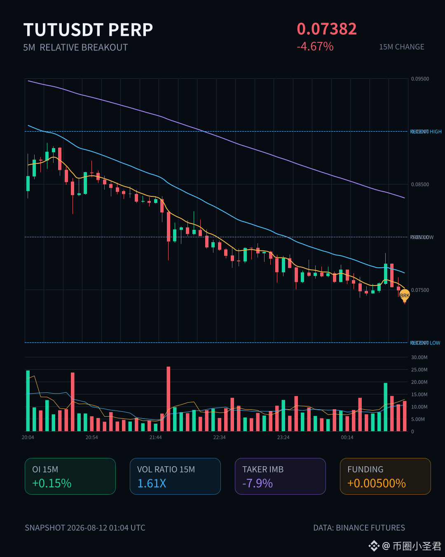This screenshot has width=445, height=557.
Task: Click the -4.67% change value
Action: tap(315, 46)
